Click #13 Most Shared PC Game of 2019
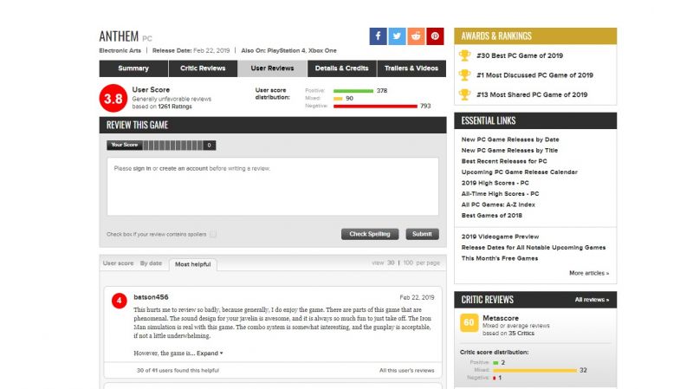The image size is (693, 389). tap(532, 94)
